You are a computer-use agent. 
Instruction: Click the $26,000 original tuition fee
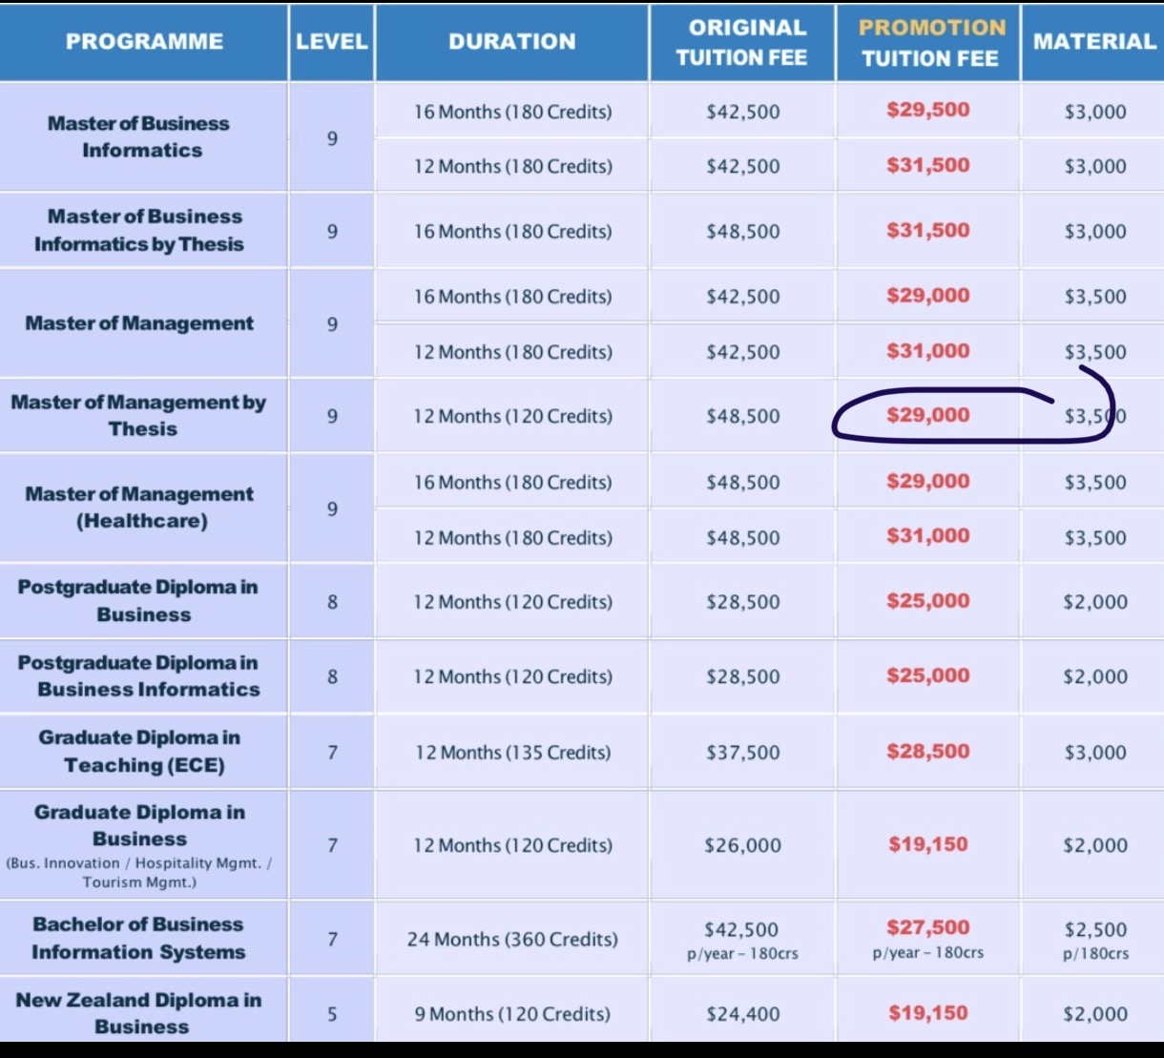pyautogui.click(x=742, y=845)
